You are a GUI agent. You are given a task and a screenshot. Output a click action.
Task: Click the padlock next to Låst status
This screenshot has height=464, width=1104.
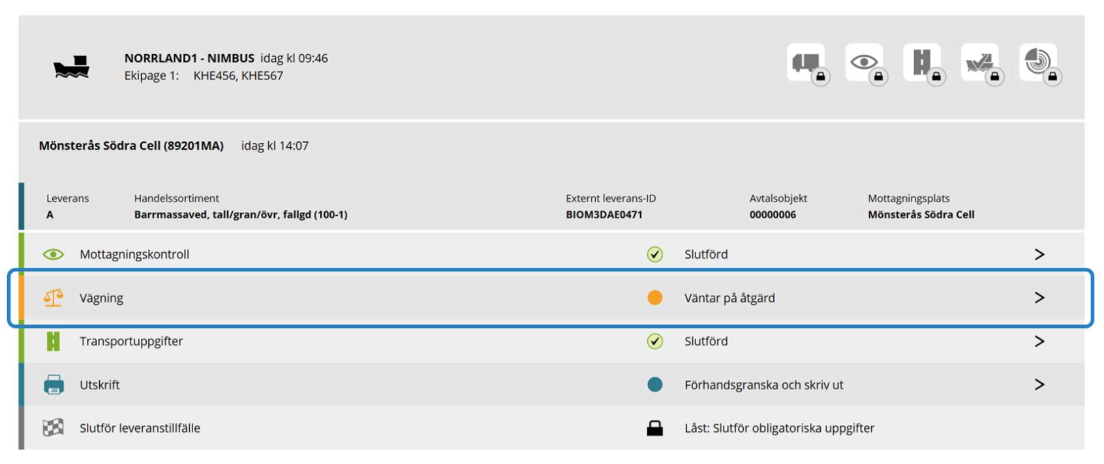pyautogui.click(x=654, y=428)
